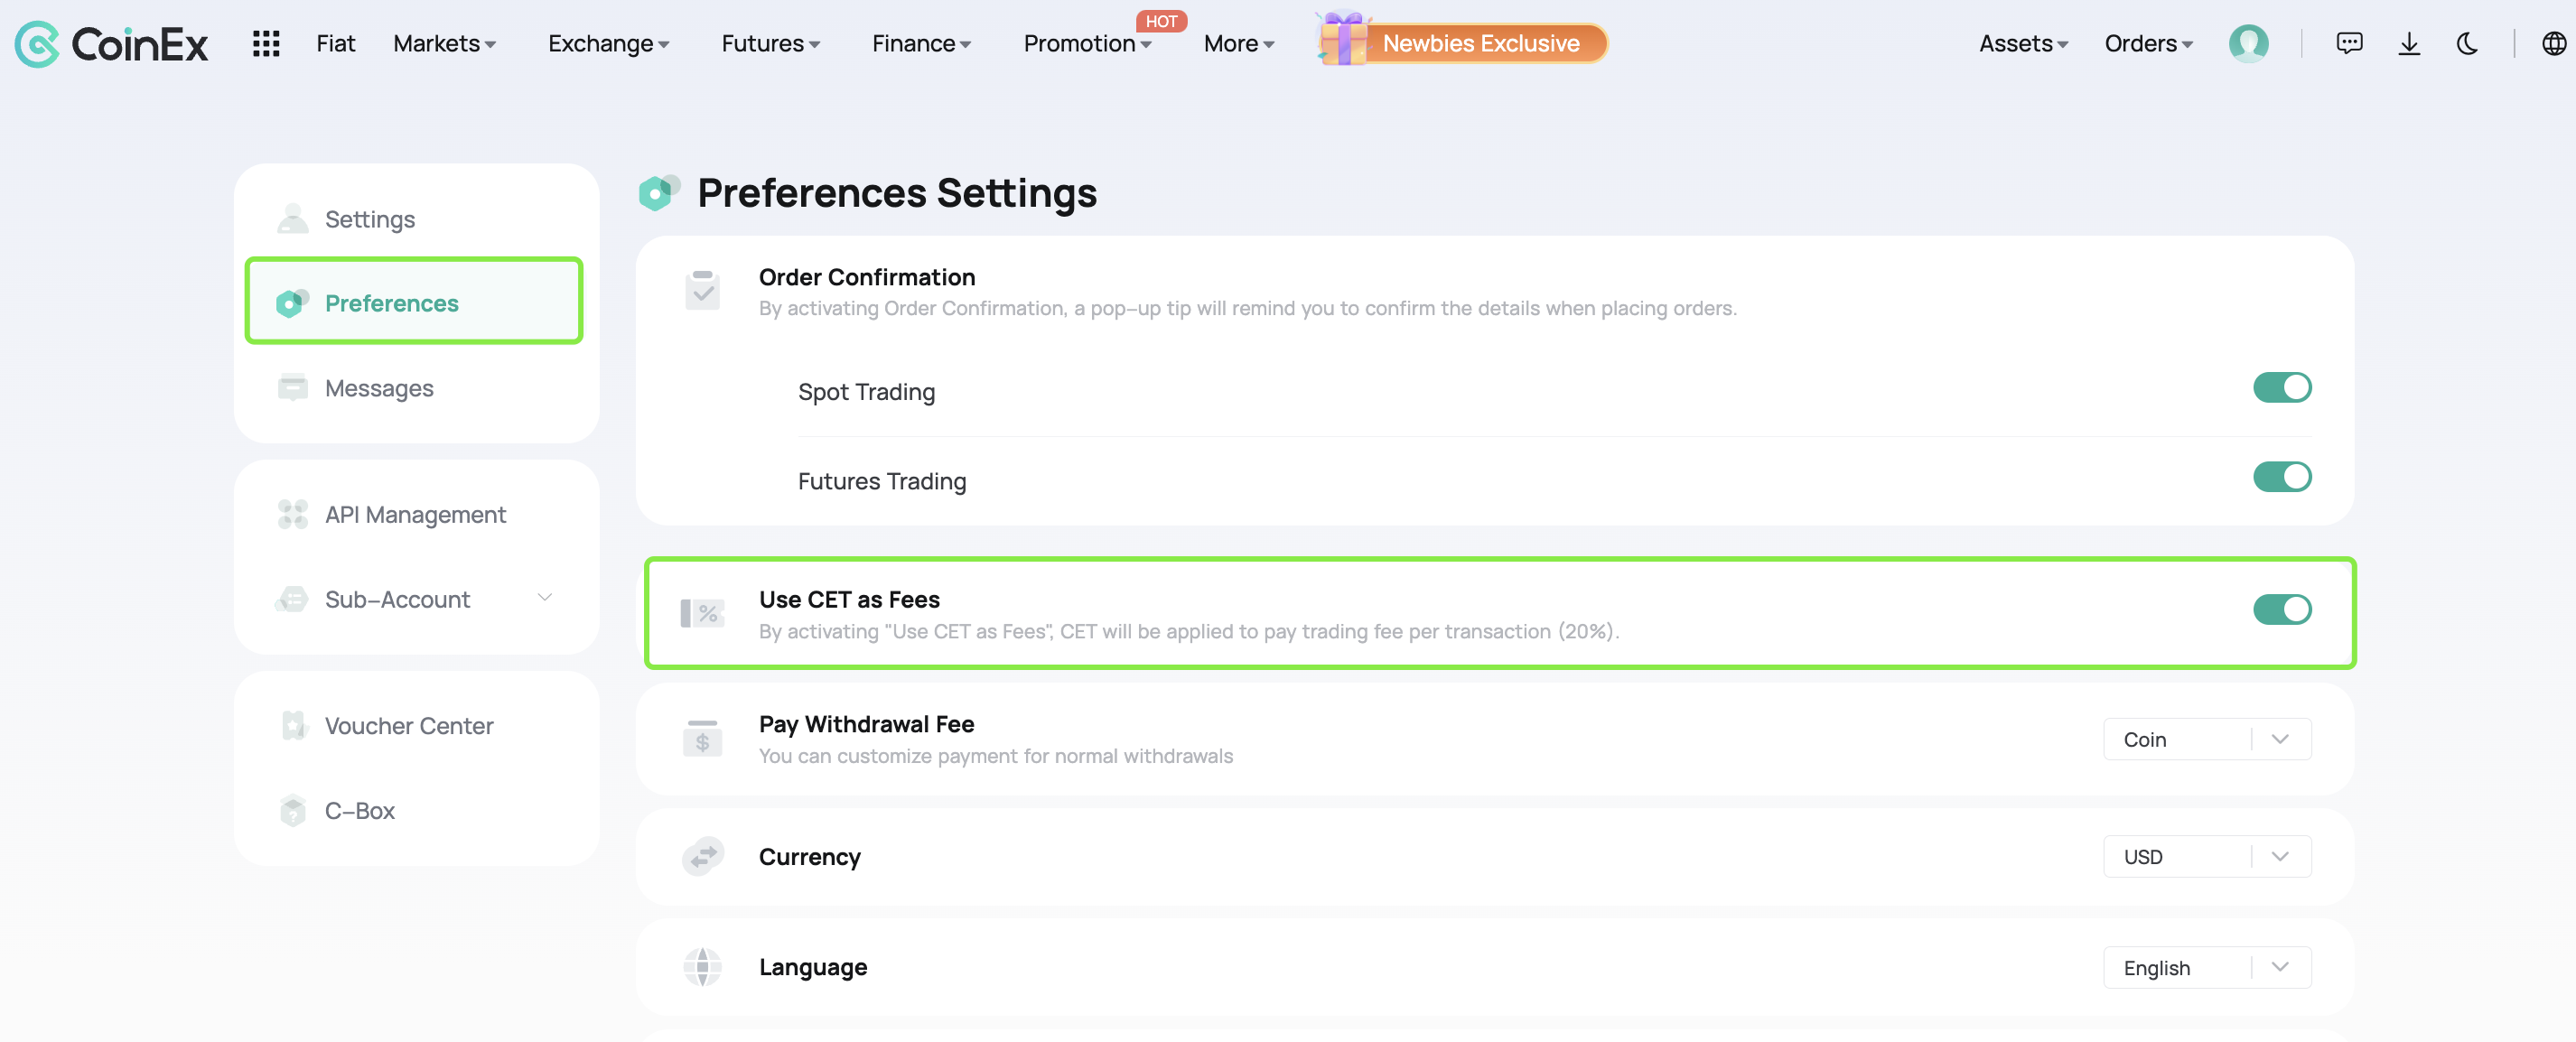Expand the Sub-Account chevron
Image resolution: width=2576 pixels, height=1042 pixels.
point(545,598)
